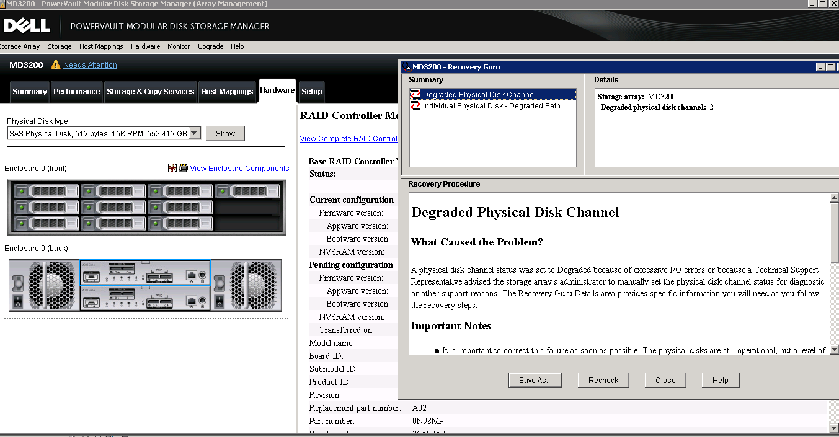
Task: Select the active Hardware tab
Action: (x=277, y=90)
